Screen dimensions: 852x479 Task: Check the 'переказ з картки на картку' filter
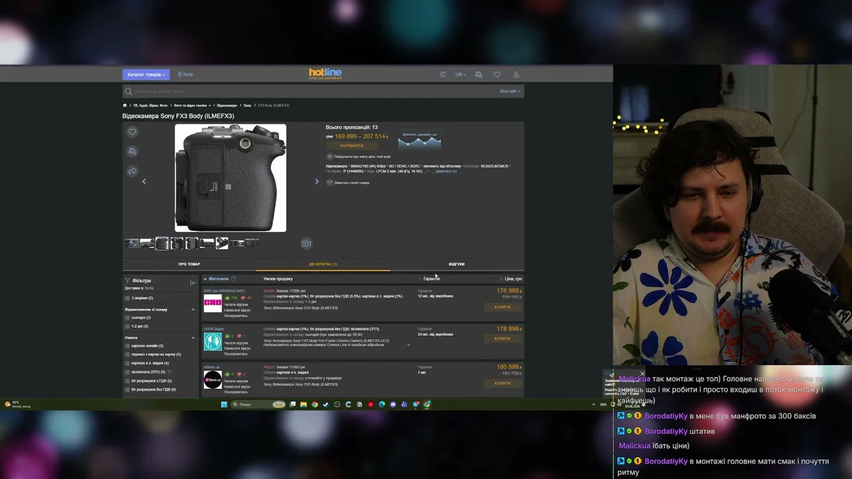pos(127,354)
